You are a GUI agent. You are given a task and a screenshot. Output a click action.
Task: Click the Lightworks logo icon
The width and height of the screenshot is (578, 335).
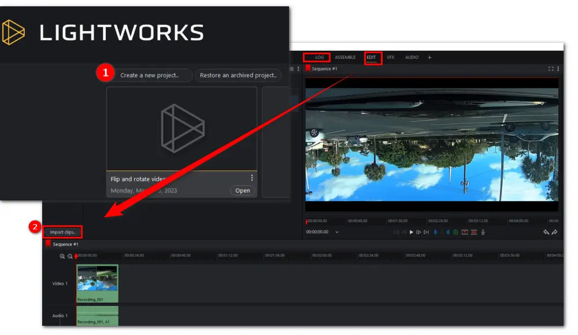[13, 32]
